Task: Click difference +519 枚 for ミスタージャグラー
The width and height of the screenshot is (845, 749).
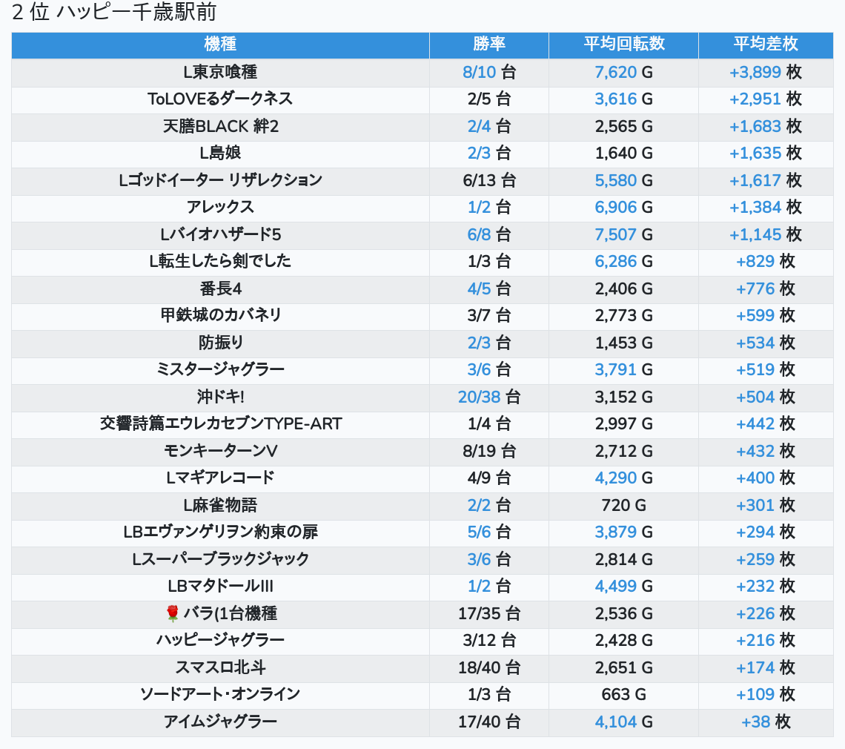Action: 765,369
